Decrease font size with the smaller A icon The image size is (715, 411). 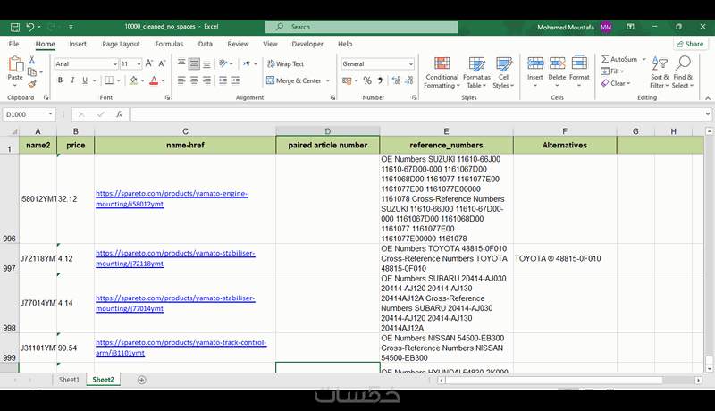pos(162,63)
